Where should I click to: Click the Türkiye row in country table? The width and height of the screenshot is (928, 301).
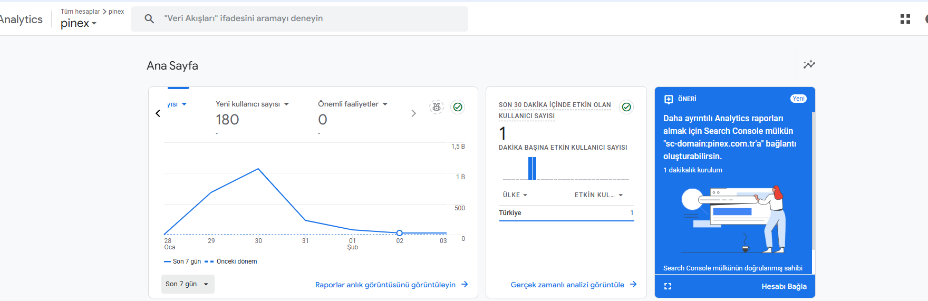(566, 213)
